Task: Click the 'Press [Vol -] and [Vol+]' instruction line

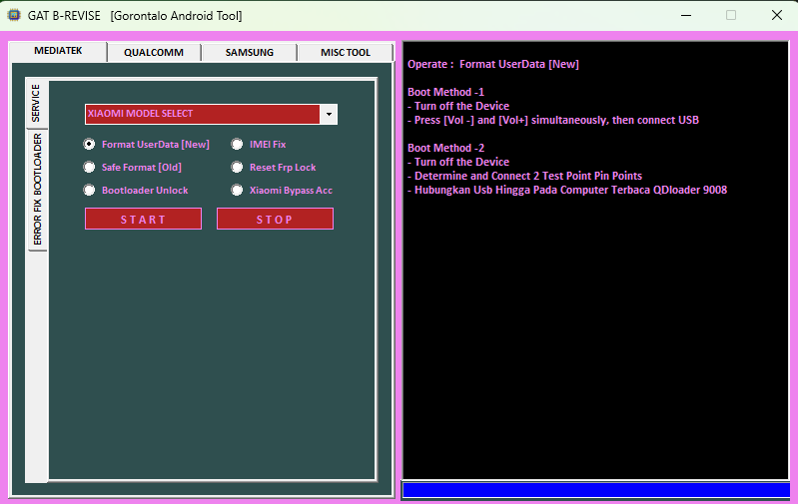Action: coord(553,120)
